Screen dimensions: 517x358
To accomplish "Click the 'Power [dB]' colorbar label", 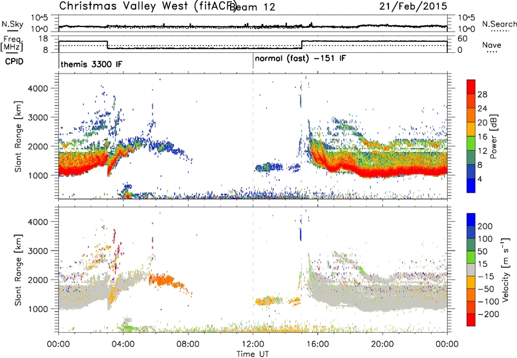I will click(x=494, y=136).
